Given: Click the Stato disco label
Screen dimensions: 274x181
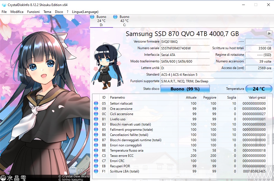Looking at the screenshot, I should coord(151,89).
